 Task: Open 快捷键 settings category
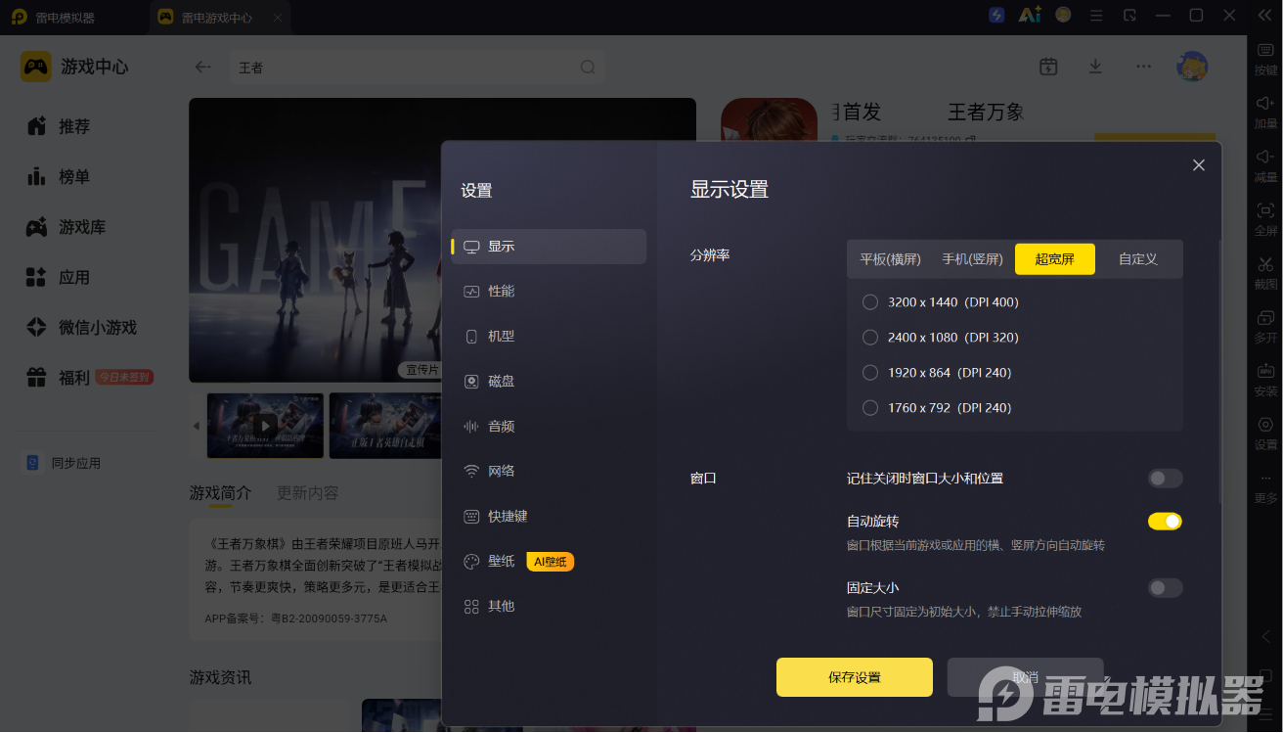tap(549, 517)
